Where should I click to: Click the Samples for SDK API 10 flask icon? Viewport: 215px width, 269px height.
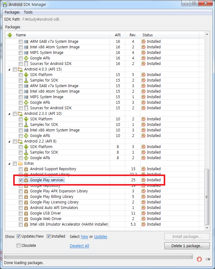point(26,125)
